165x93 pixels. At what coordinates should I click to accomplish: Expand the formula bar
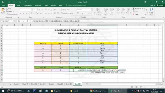[163, 21]
